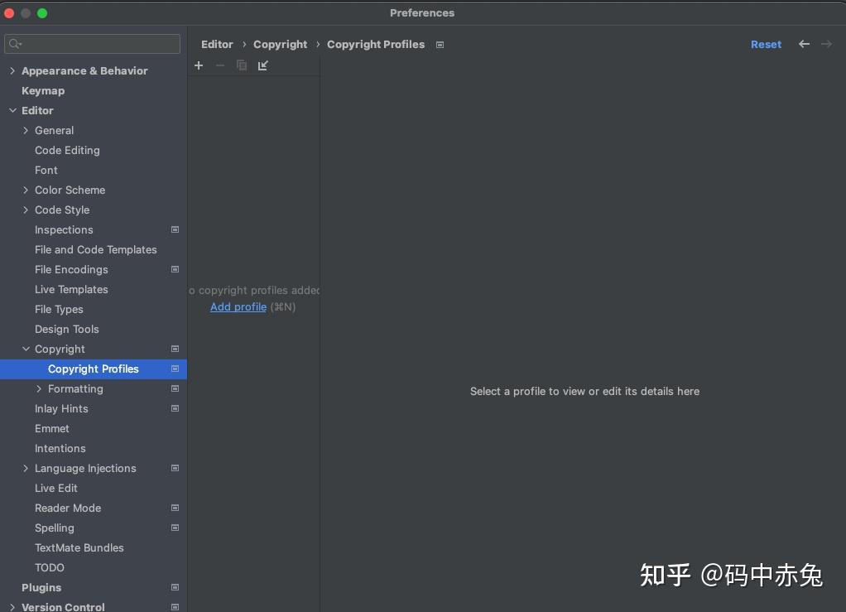Collapse the Editor section
Screen dimensions: 846x612
tap(13, 110)
